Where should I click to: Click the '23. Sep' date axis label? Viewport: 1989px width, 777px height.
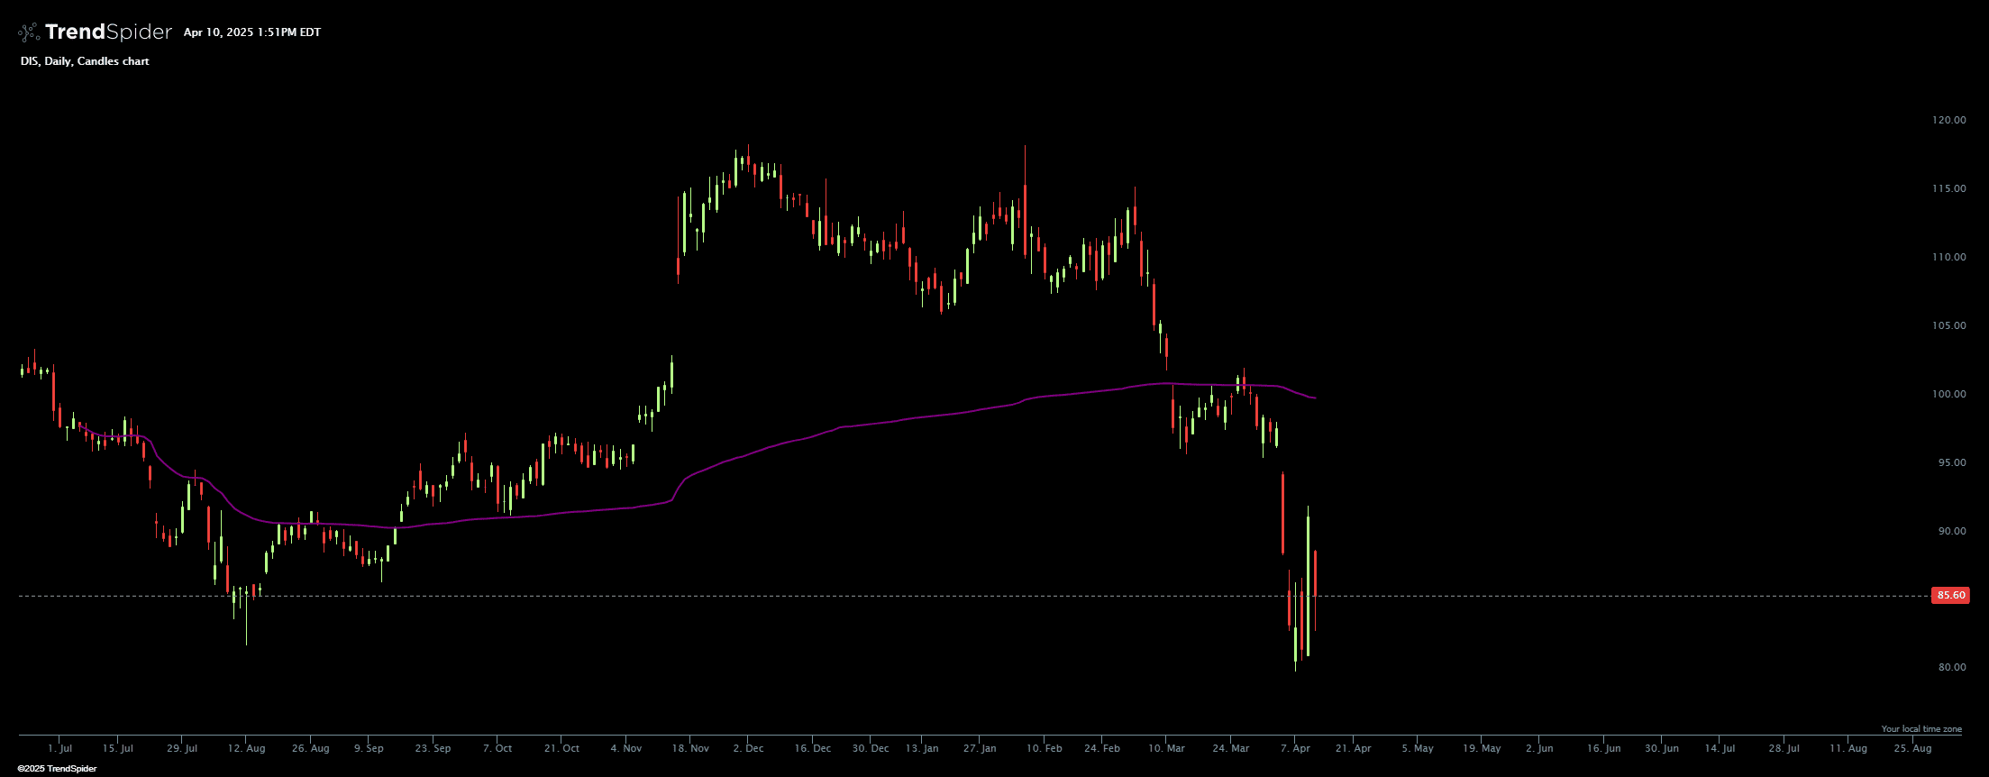(433, 748)
